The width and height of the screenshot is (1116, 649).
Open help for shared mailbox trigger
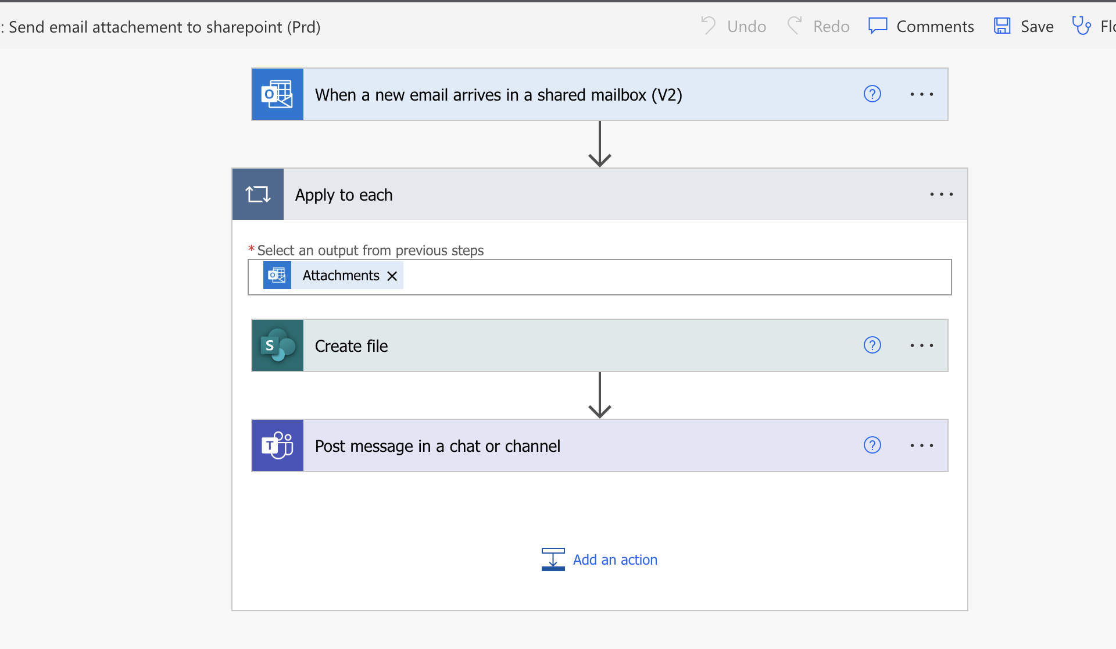872,94
